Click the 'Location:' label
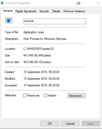102x129 pixels. tap(10, 49)
